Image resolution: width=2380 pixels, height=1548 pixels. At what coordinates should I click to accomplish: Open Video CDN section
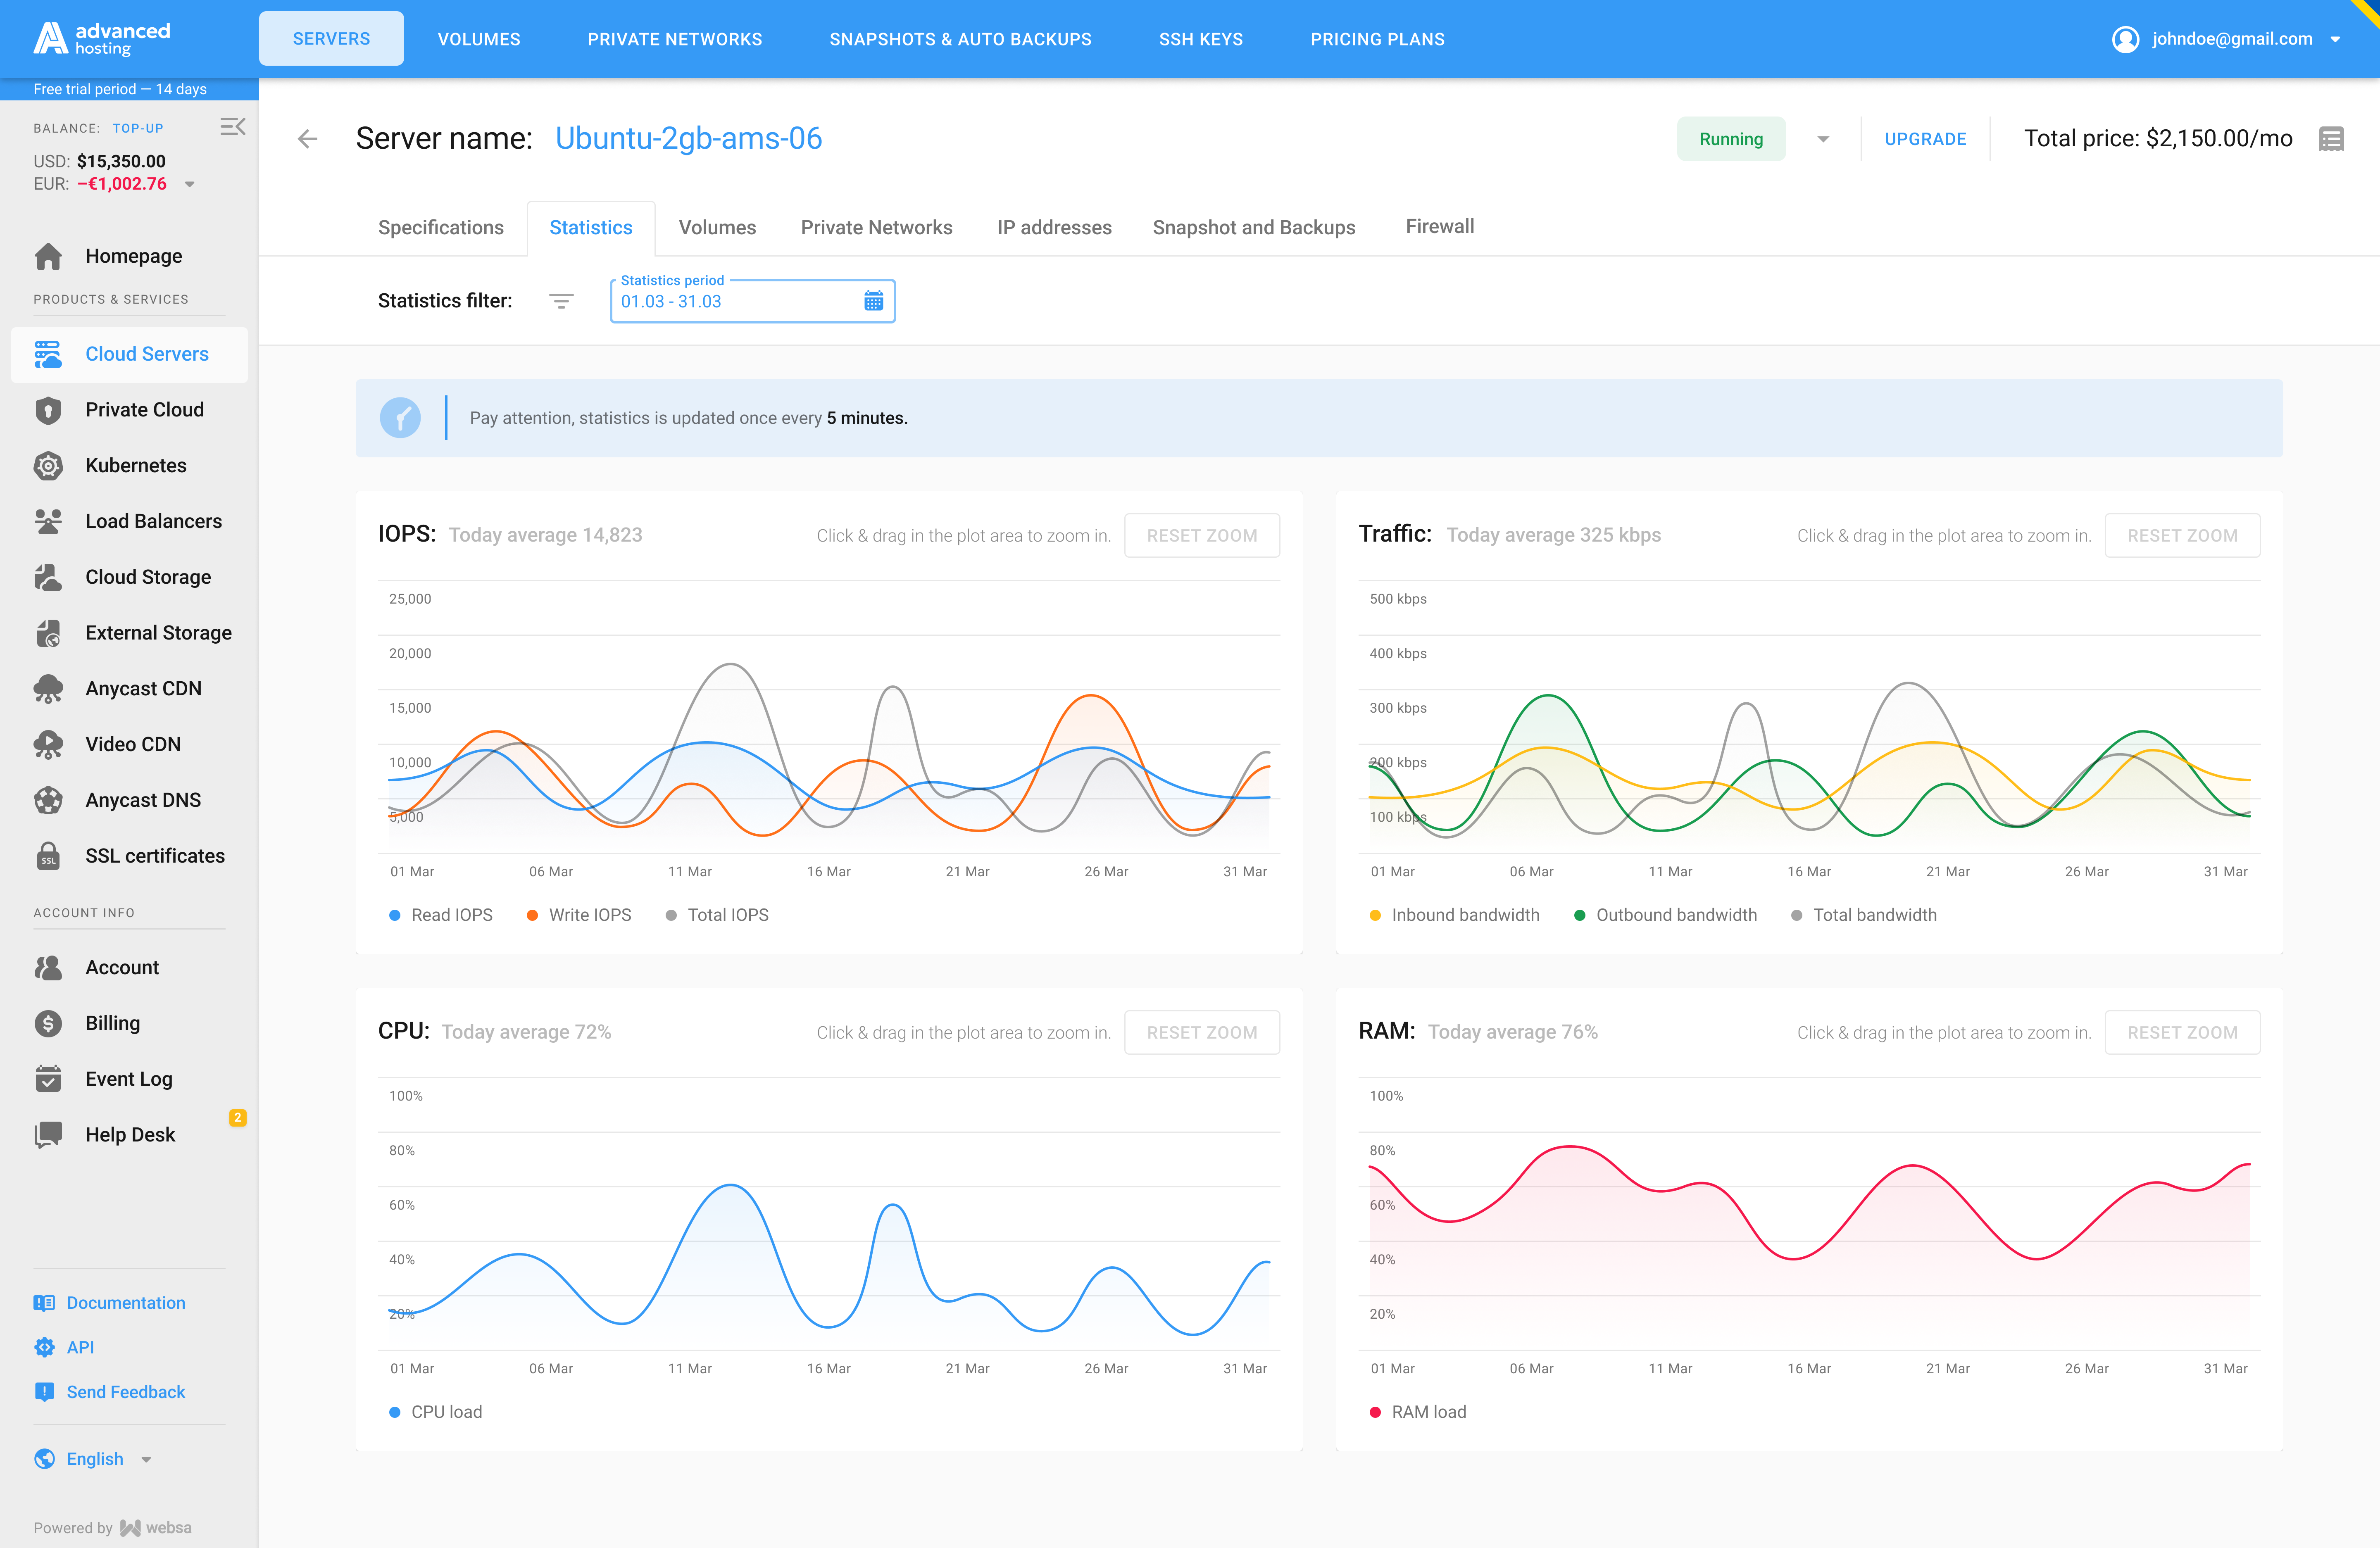point(130,745)
